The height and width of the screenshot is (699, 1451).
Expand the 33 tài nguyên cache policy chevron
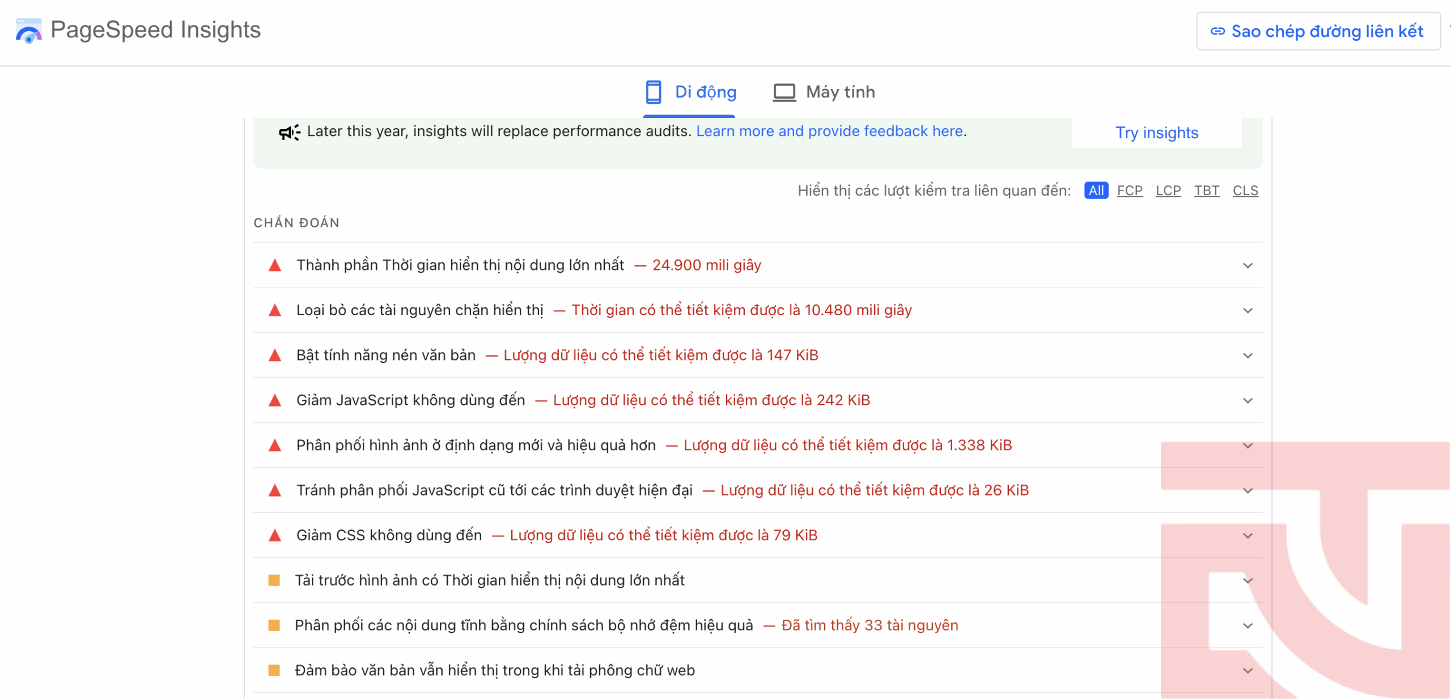tap(1248, 626)
